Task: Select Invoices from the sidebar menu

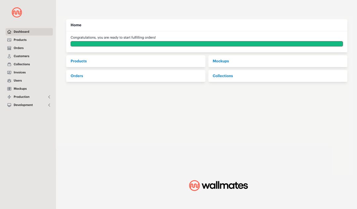Action: pos(20,72)
